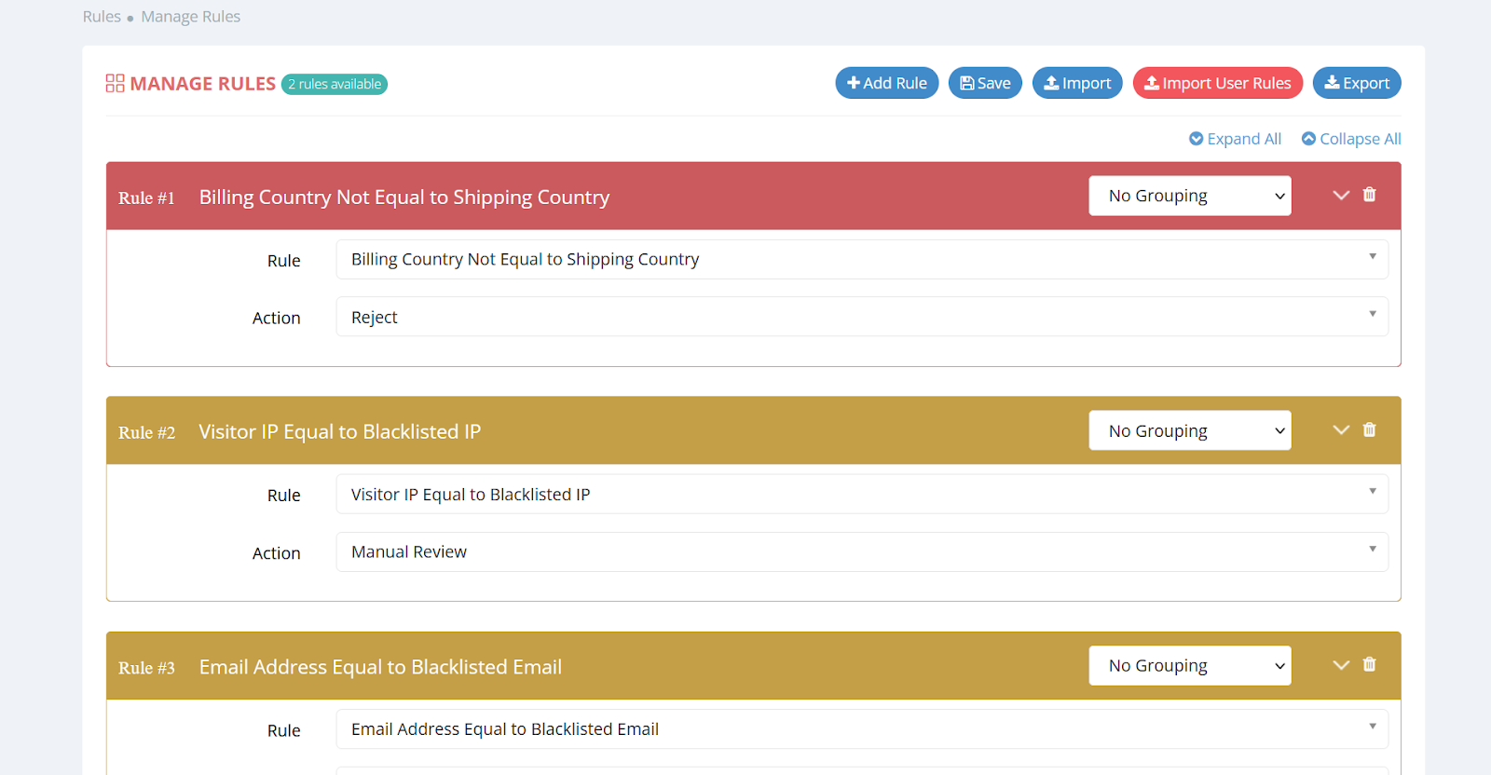Screen dimensions: 1491x775
Task: Go to Rules breadcrumb
Action: pyautogui.click(x=102, y=17)
